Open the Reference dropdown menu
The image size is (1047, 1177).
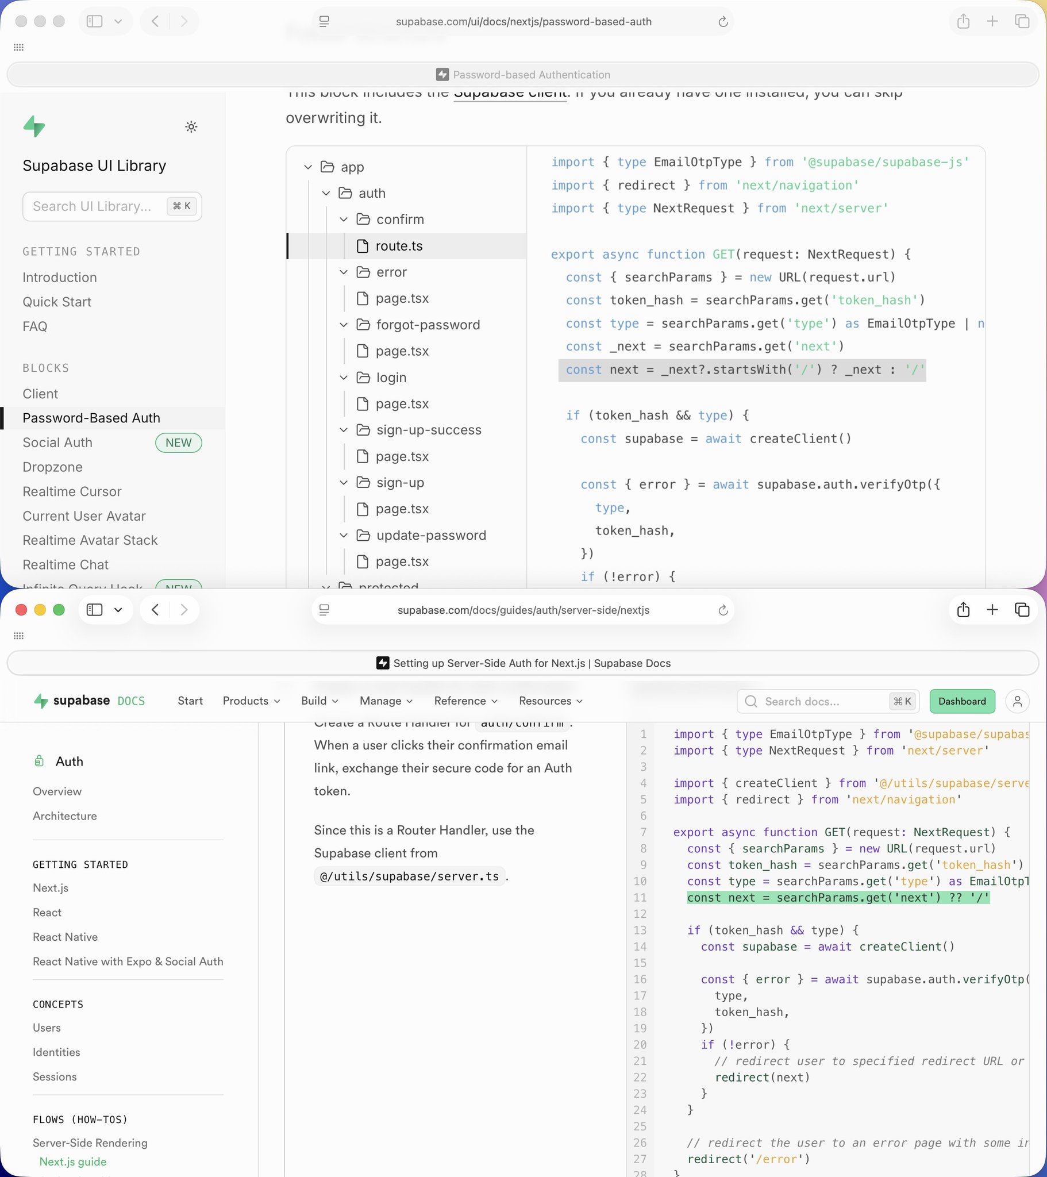pyautogui.click(x=465, y=701)
